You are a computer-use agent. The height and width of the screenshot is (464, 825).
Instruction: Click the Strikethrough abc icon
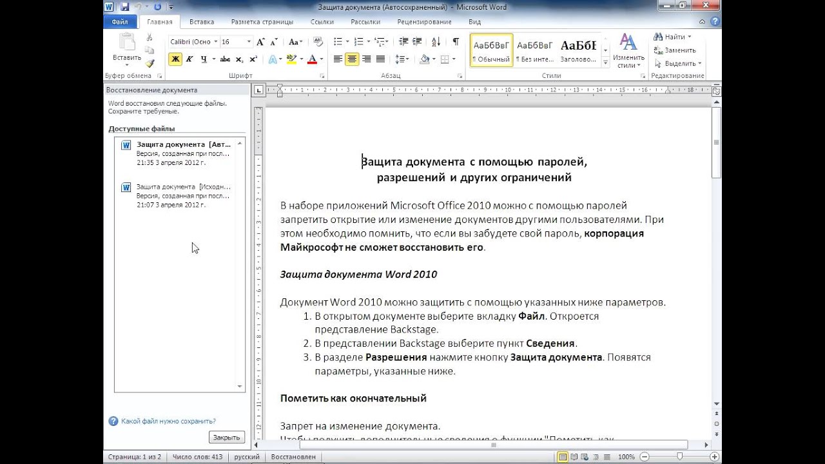(x=225, y=59)
